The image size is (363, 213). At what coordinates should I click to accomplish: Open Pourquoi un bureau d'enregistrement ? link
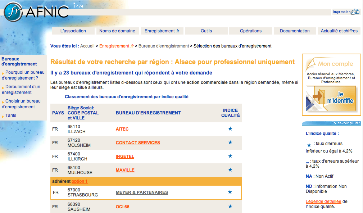[x=23, y=75]
